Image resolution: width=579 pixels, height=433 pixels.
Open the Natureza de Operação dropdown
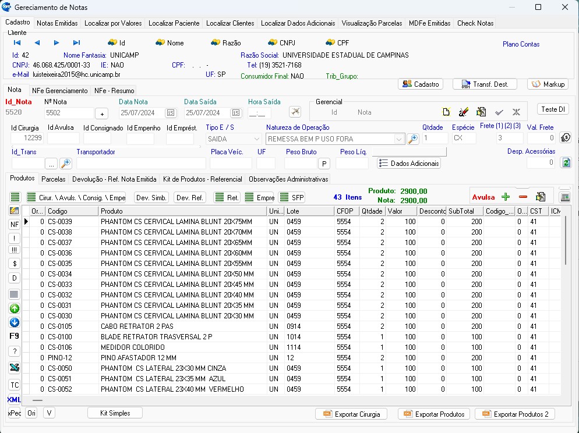pyautogui.click(x=399, y=139)
